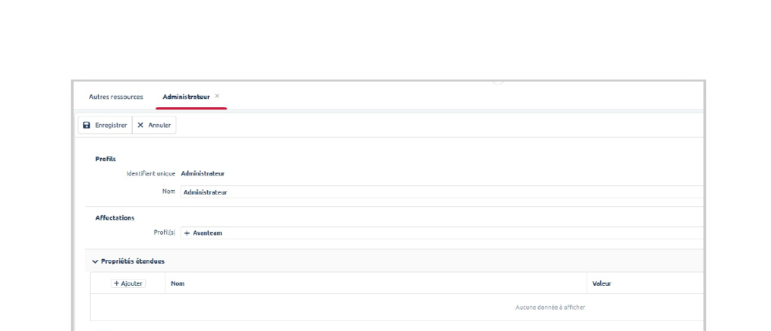Sort by the Nom column header
The height and width of the screenshot is (331, 771).
pos(178,284)
